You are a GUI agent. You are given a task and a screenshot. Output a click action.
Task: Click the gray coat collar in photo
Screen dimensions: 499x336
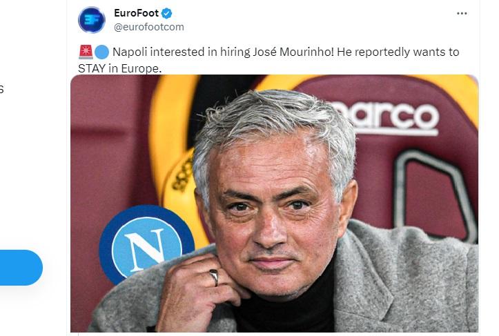(x=359, y=276)
